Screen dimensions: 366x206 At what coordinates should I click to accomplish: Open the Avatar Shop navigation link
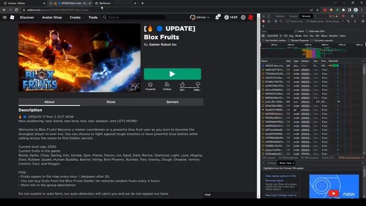pyautogui.click(x=52, y=17)
